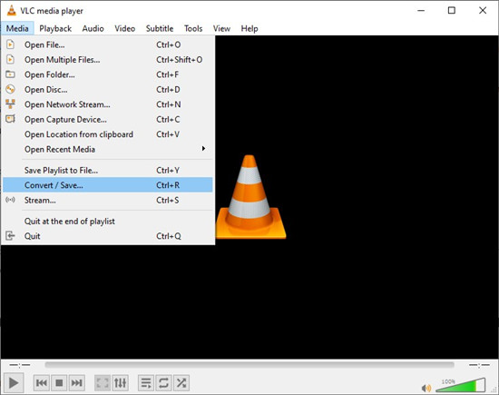Select Open File... menu entry
499x395 pixels.
[x=108, y=44]
